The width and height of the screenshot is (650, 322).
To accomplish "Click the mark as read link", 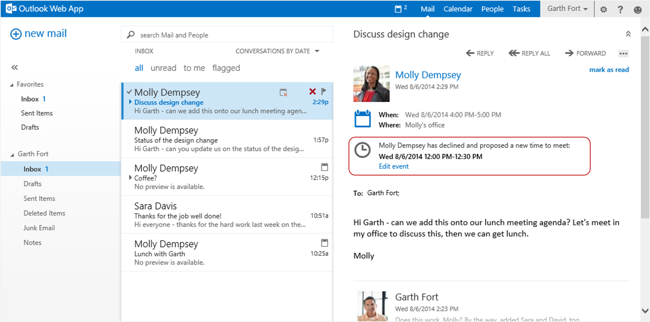I will pos(609,69).
